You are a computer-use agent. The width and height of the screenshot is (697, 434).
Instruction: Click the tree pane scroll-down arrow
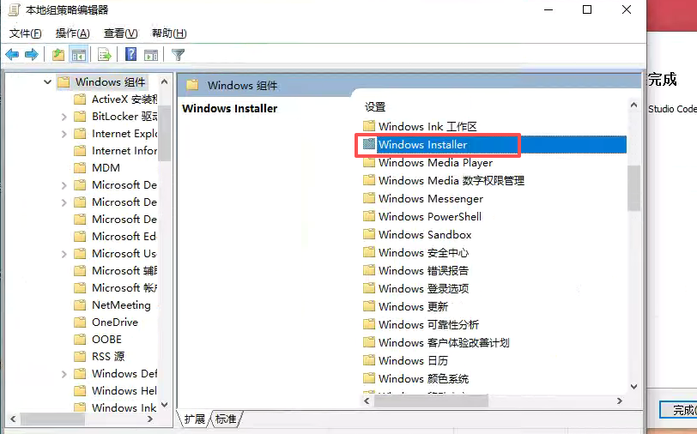coord(165,405)
